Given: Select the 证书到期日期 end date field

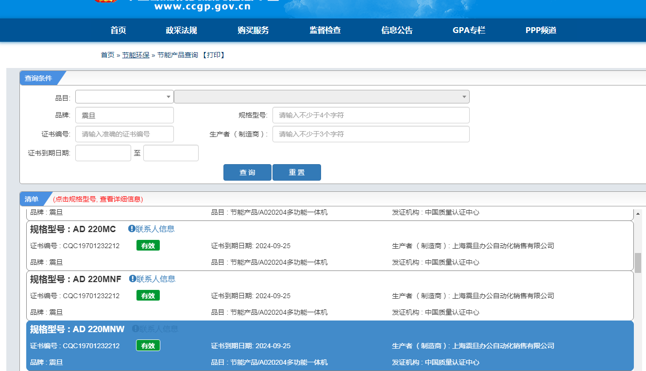Looking at the screenshot, I should click(x=171, y=153).
